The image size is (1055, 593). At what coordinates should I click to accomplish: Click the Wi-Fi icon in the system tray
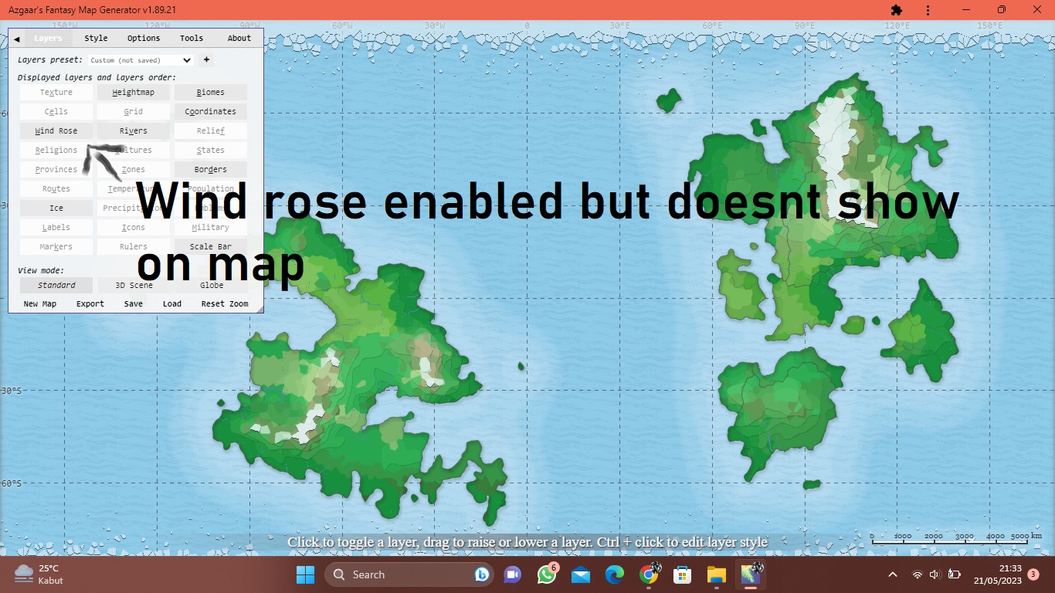[x=917, y=574]
